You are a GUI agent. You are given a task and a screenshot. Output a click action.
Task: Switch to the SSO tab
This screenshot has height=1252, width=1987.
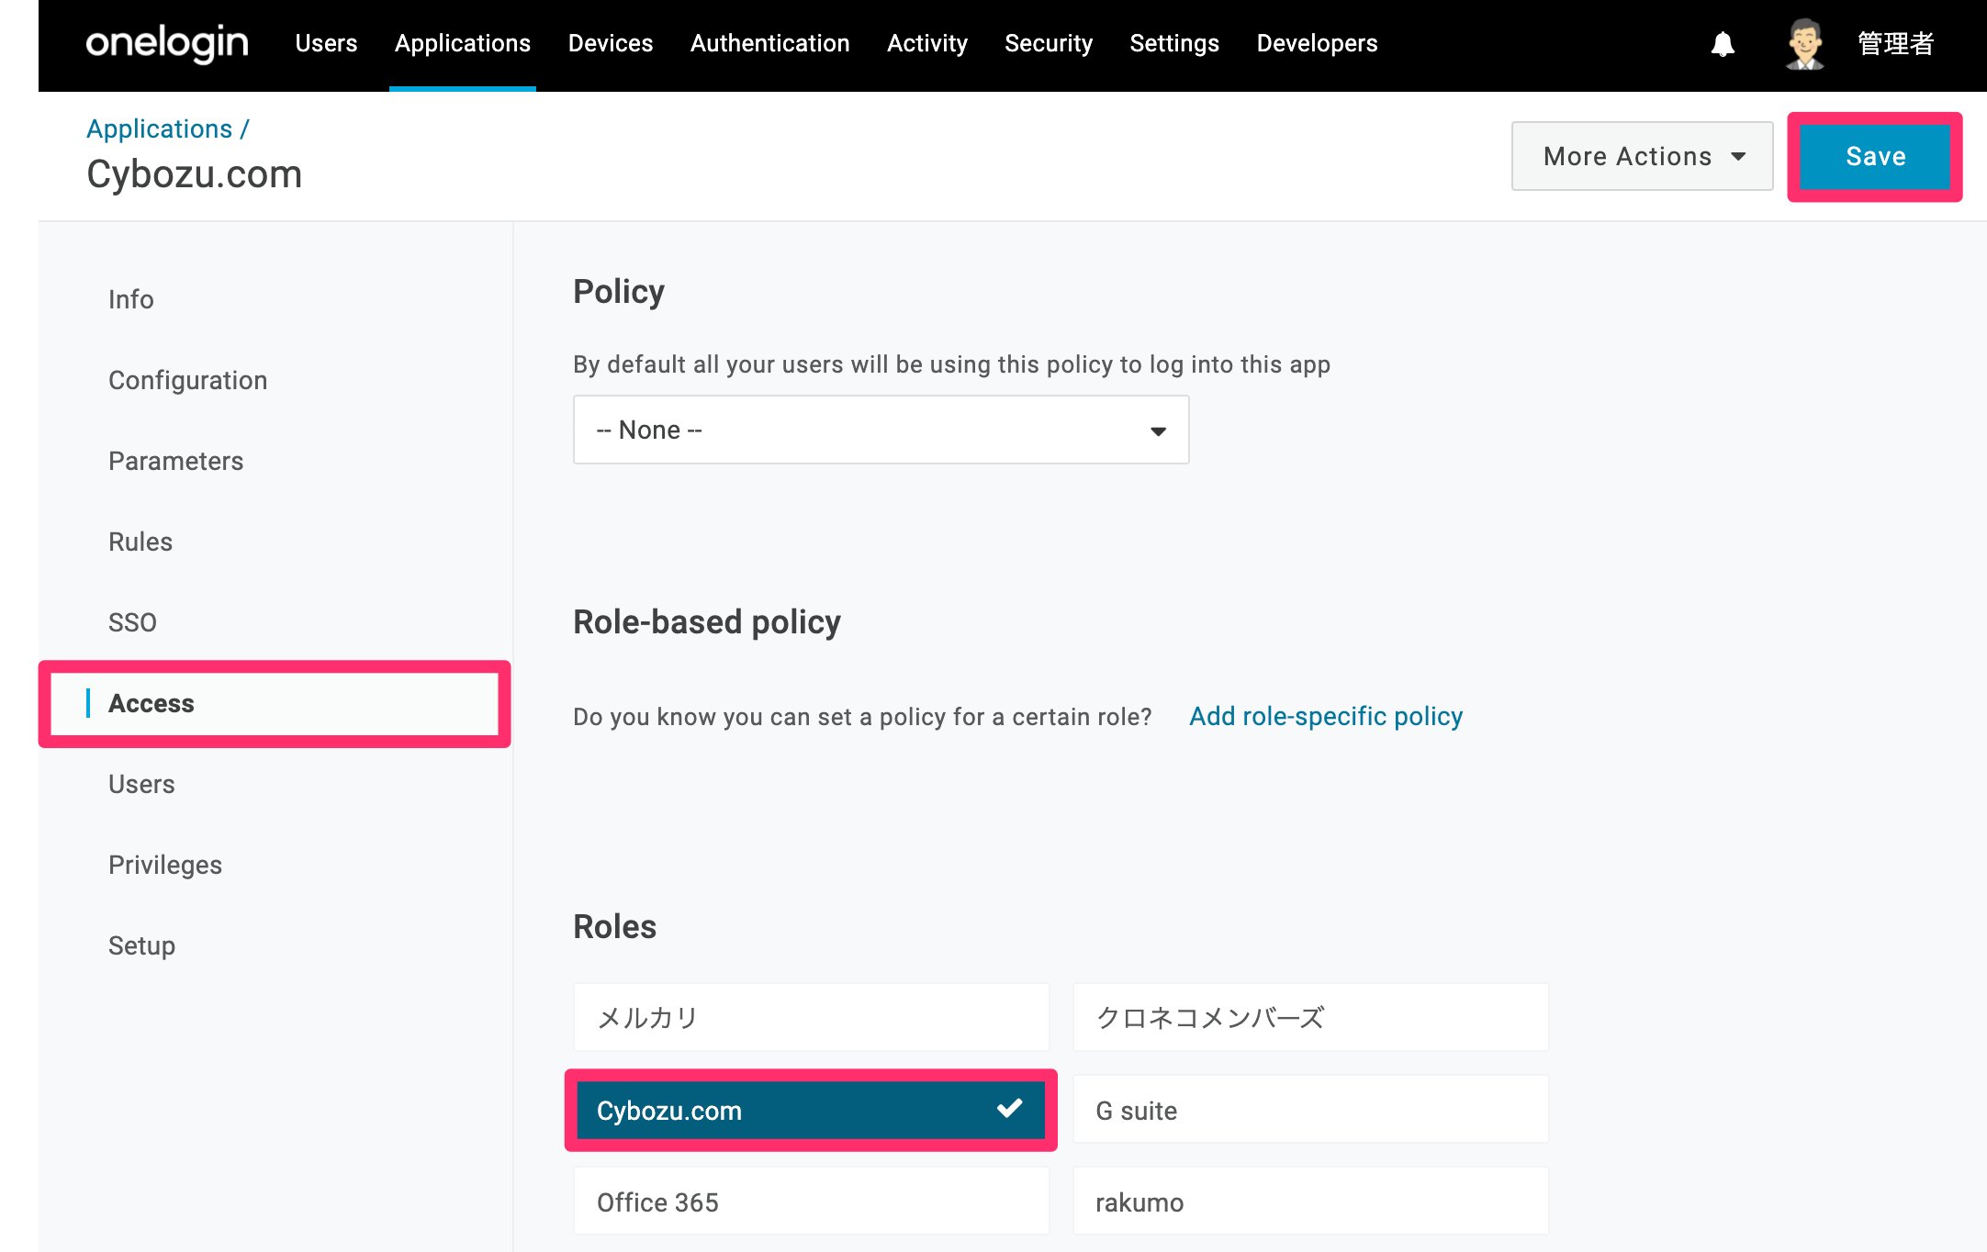pyautogui.click(x=132, y=622)
